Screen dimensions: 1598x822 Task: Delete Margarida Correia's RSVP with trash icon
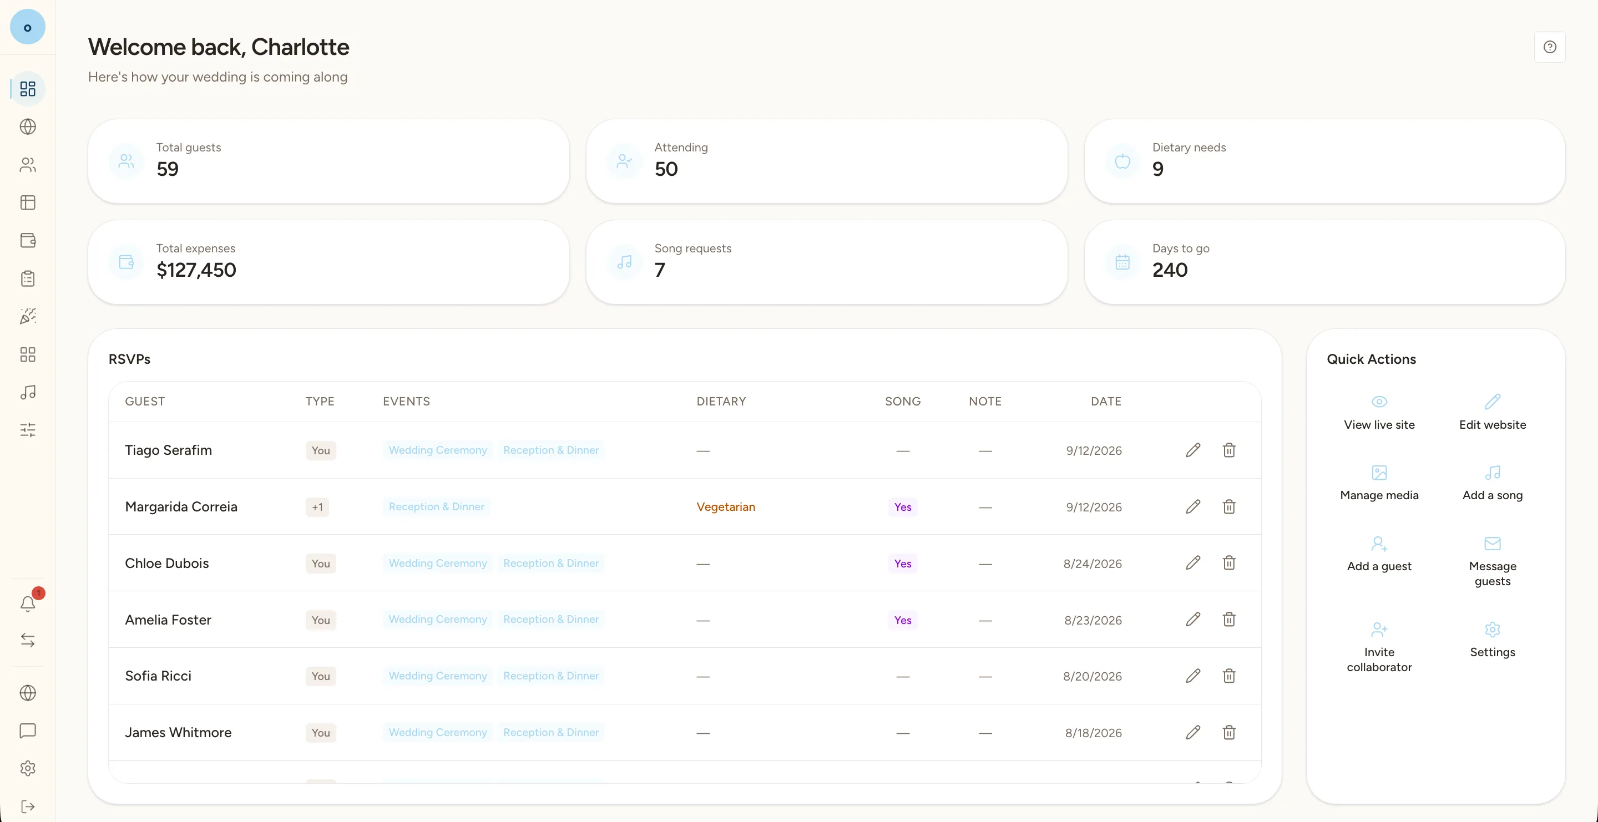(x=1229, y=506)
